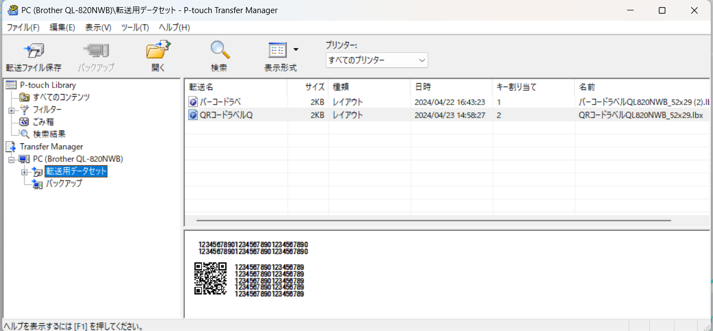Select 検索結果 in the tree
This screenshot has height=331, width=713.
click(x=49, y=133)
